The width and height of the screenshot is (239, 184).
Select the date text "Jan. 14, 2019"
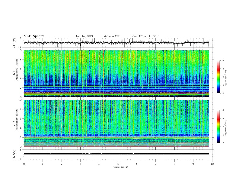pos(84,36)
